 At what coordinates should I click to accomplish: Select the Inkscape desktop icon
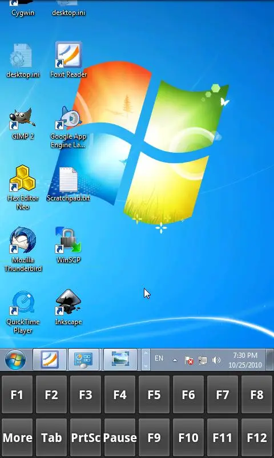[x=68, y=307]
